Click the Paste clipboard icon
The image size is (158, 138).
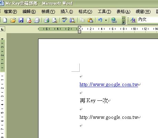pyautogui.click(x=90, y=20)
